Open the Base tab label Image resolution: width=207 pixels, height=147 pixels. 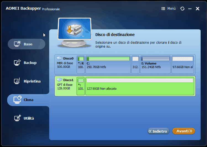(x=28, y=44)
